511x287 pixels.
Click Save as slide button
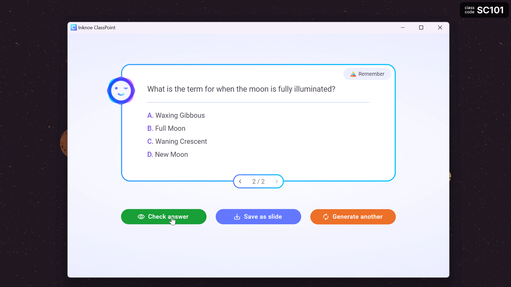pyautogui.click(x=258, y=217)
